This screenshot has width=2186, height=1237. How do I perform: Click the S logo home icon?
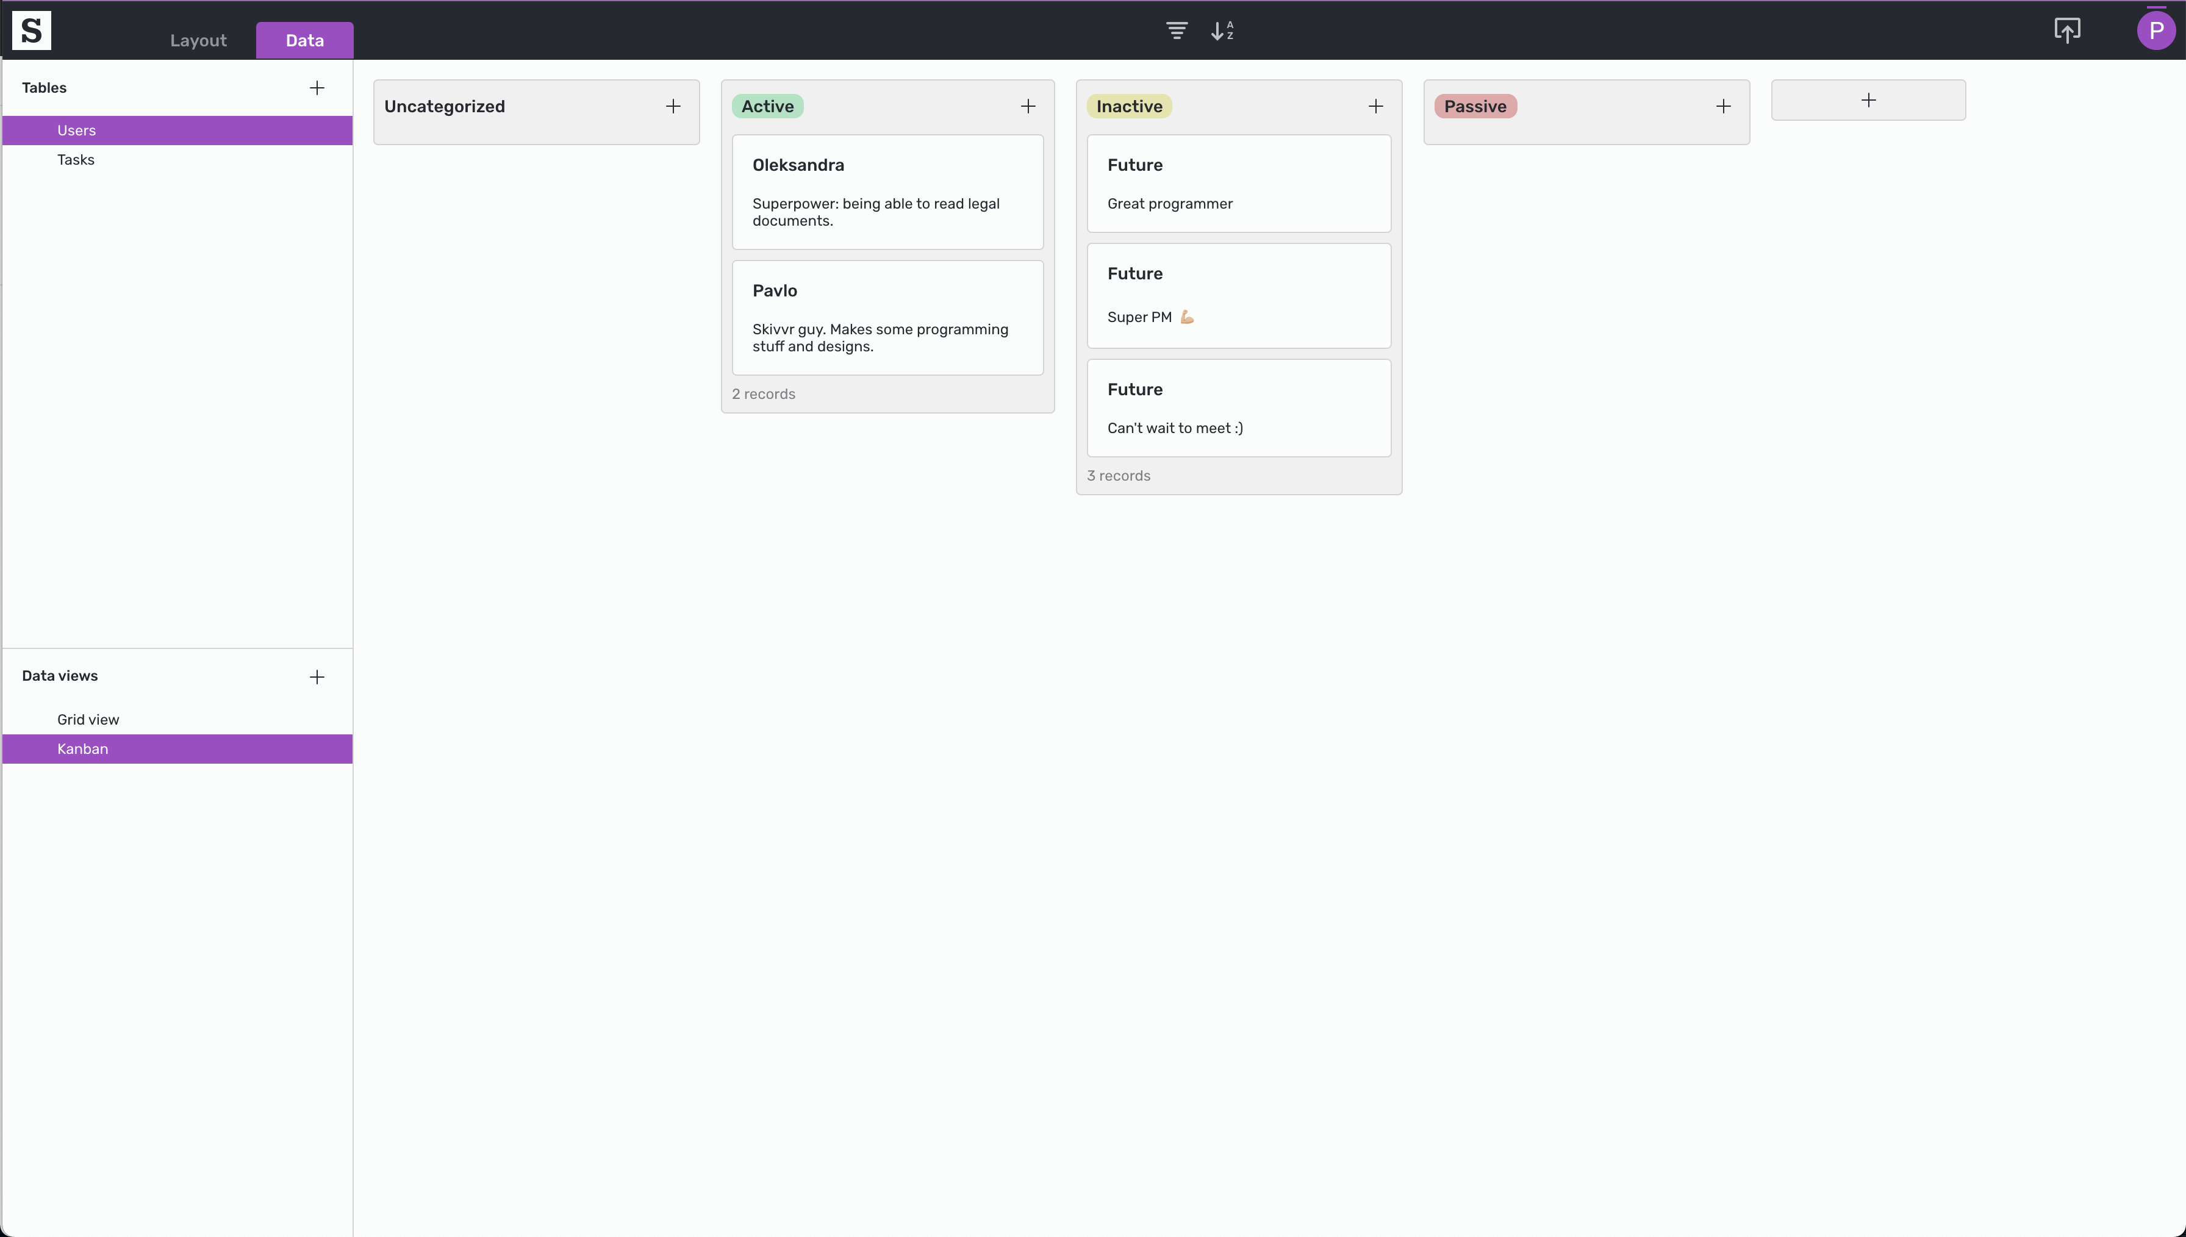32,30
